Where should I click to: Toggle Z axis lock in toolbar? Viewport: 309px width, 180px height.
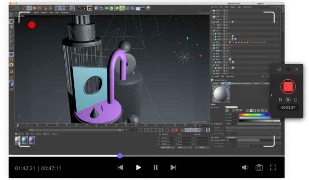coord(67,8)
